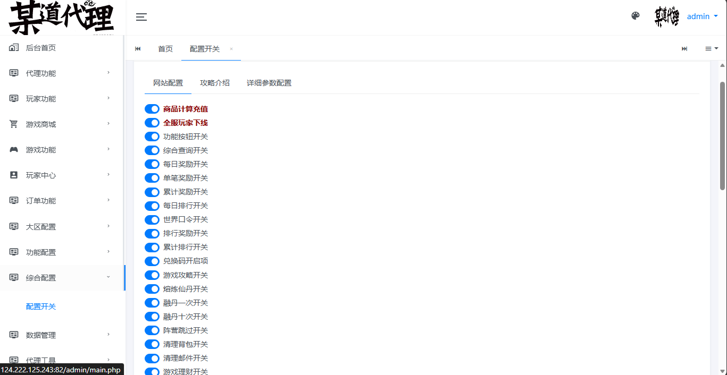727x375 pixels.
Task: Open the tab options dropdown menu
Action: [x=711, y=49]
